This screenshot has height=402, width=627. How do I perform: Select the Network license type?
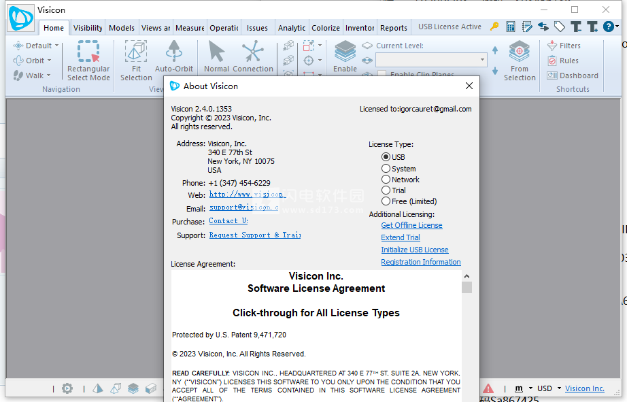pos(401,179)
